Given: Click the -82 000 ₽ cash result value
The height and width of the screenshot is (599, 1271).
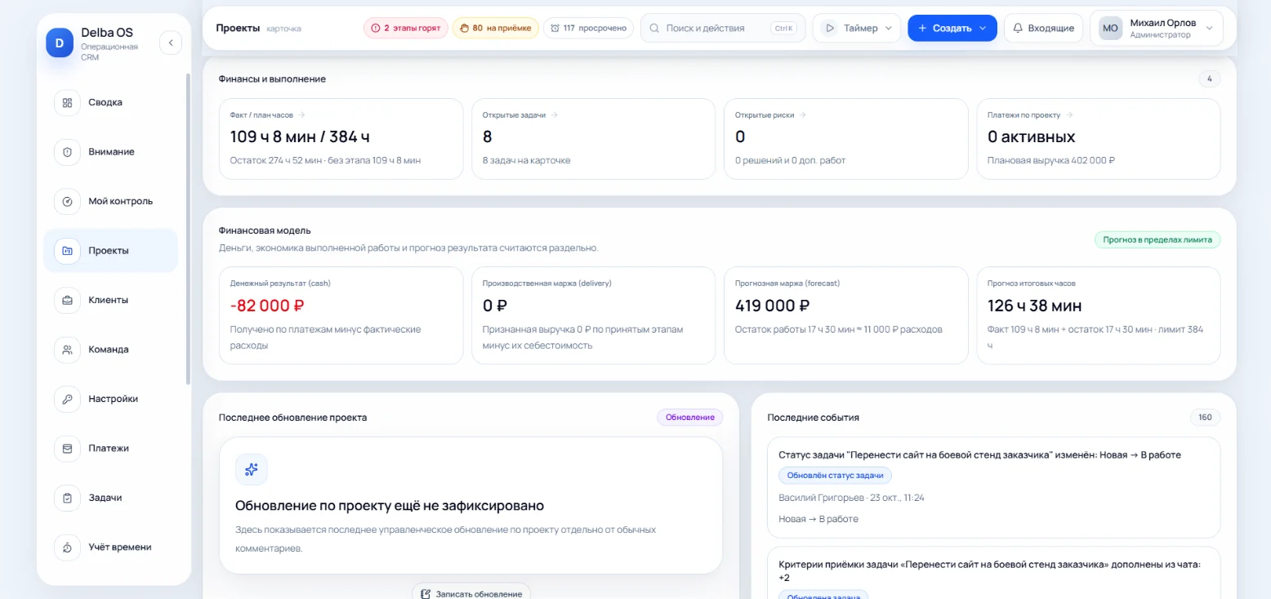Looking at the screenshot, I should pyautogui.click(x=267, y=306).
